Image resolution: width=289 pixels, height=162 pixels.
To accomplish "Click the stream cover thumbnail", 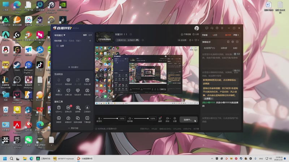I will 104,37.
